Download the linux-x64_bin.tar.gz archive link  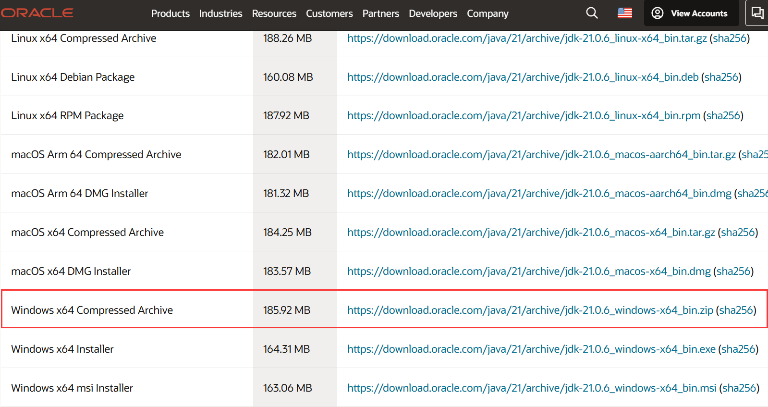pyautogui.click(x=527, y=38)
